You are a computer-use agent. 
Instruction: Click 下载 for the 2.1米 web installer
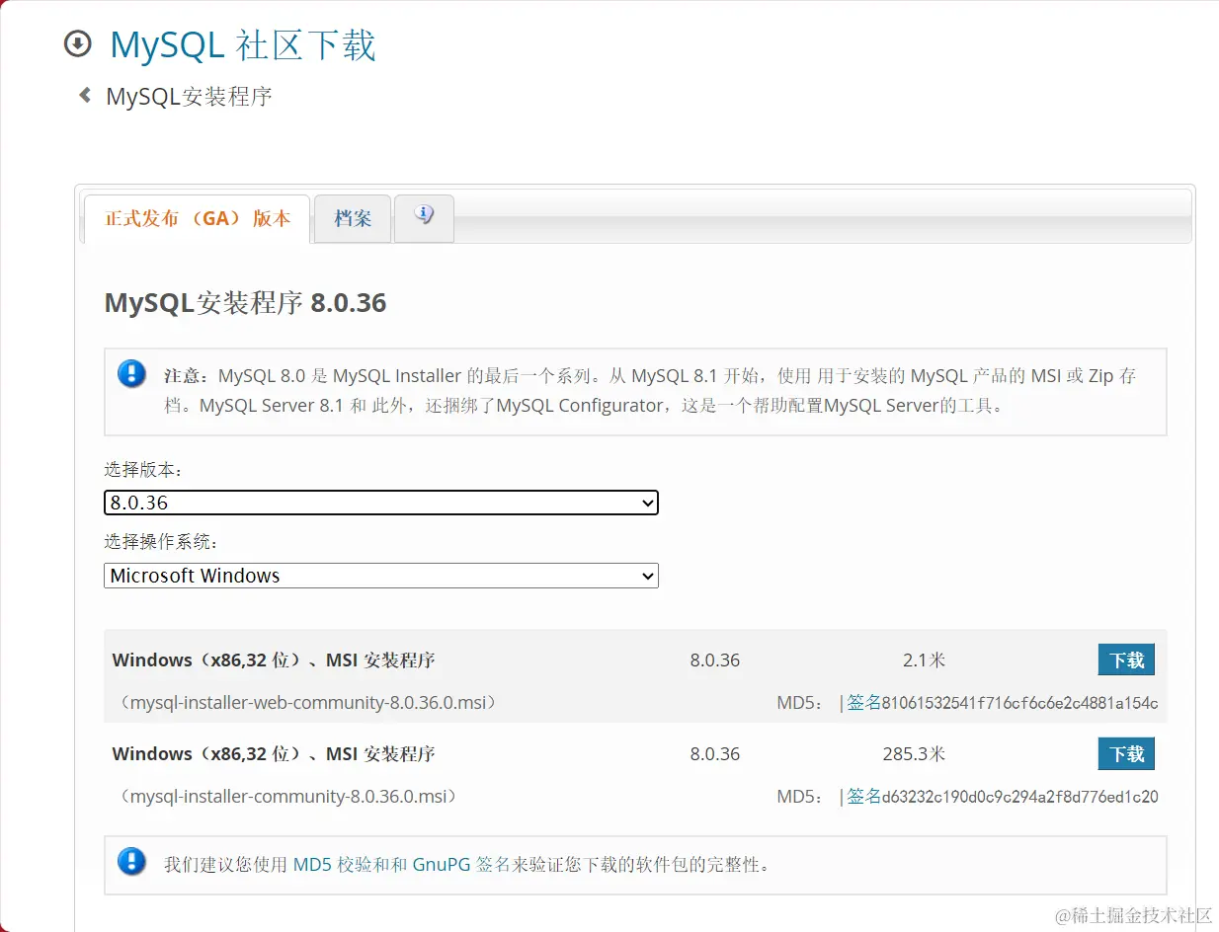[x=1126, y=660]
